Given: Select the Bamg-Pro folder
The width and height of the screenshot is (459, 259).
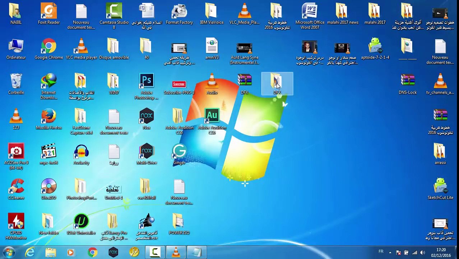Looking at the screenshot, I should (x=114, y=227).
